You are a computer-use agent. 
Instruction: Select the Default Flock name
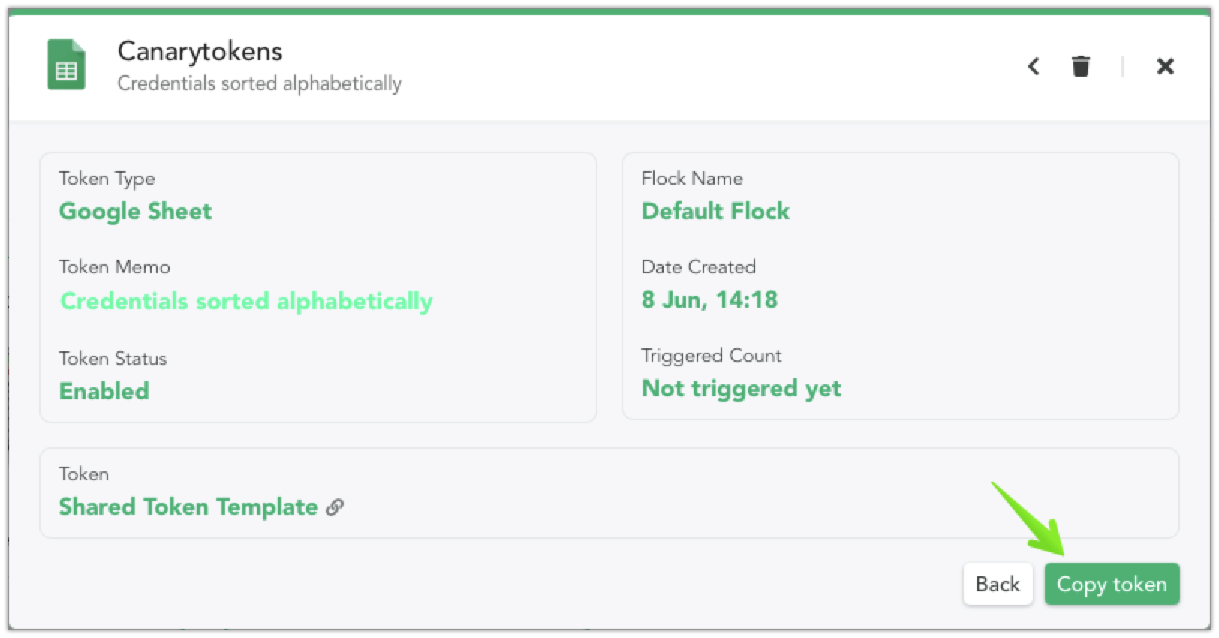pos(715,211)
